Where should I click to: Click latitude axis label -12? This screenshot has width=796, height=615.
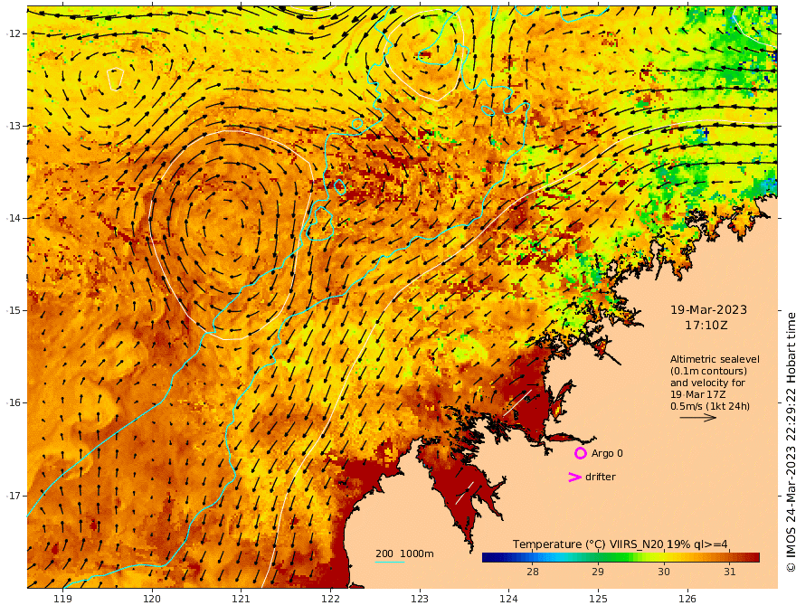tap(14, 33)
